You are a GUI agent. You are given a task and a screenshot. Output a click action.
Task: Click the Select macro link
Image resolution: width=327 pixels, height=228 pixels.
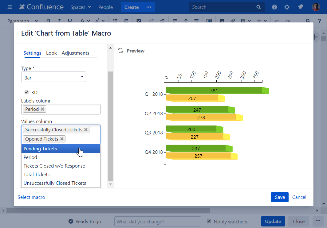[31, 197]
